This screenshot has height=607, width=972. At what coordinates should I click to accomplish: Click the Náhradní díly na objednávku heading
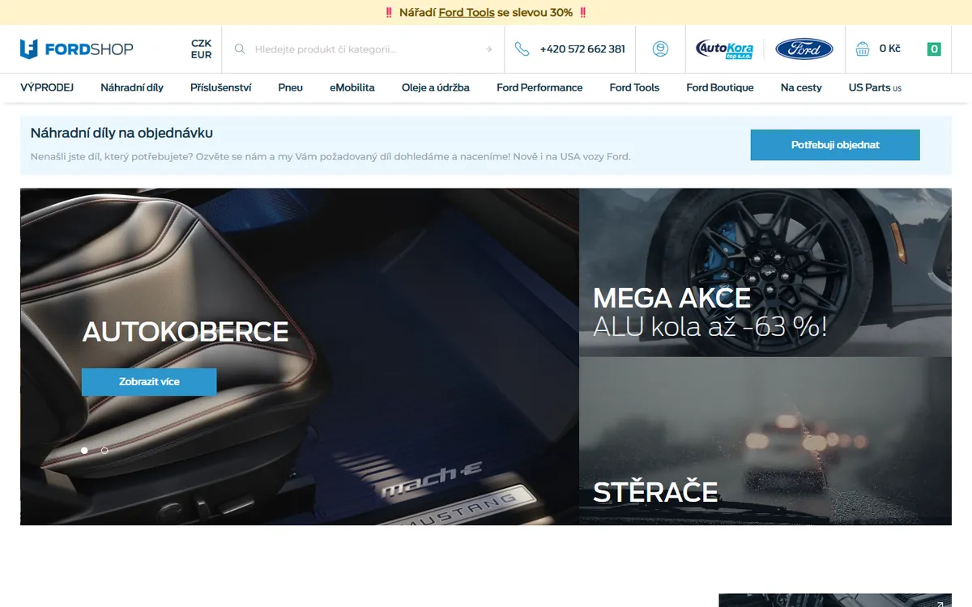[x=122, y=133]
